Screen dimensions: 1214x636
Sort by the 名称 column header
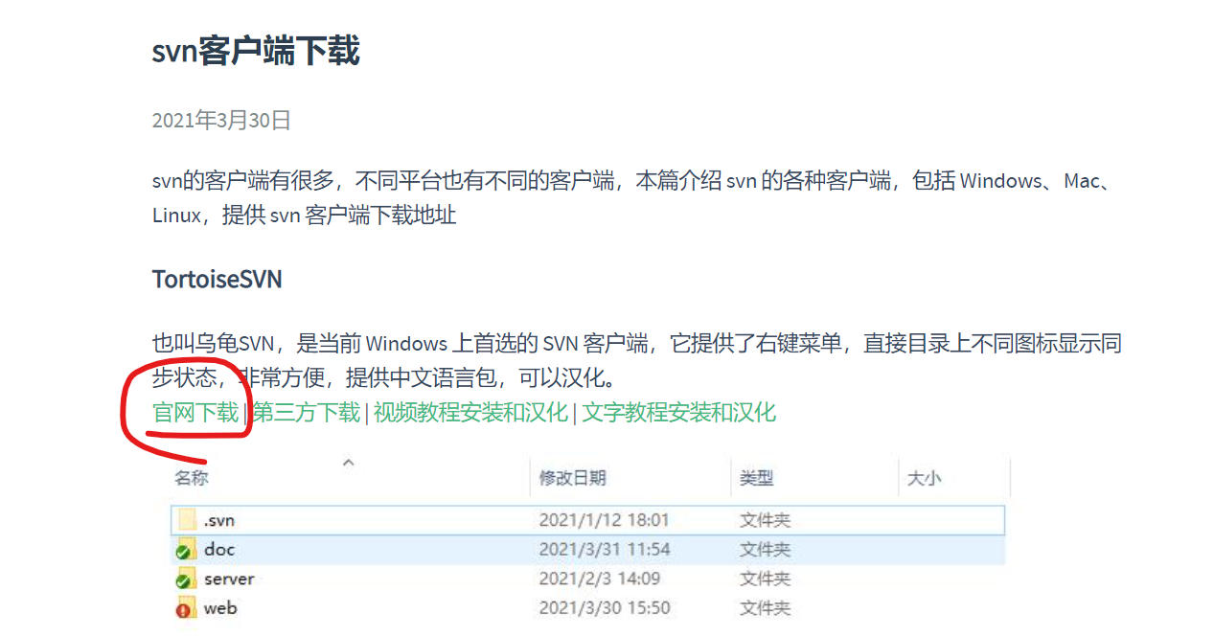(x=192, y=478)
